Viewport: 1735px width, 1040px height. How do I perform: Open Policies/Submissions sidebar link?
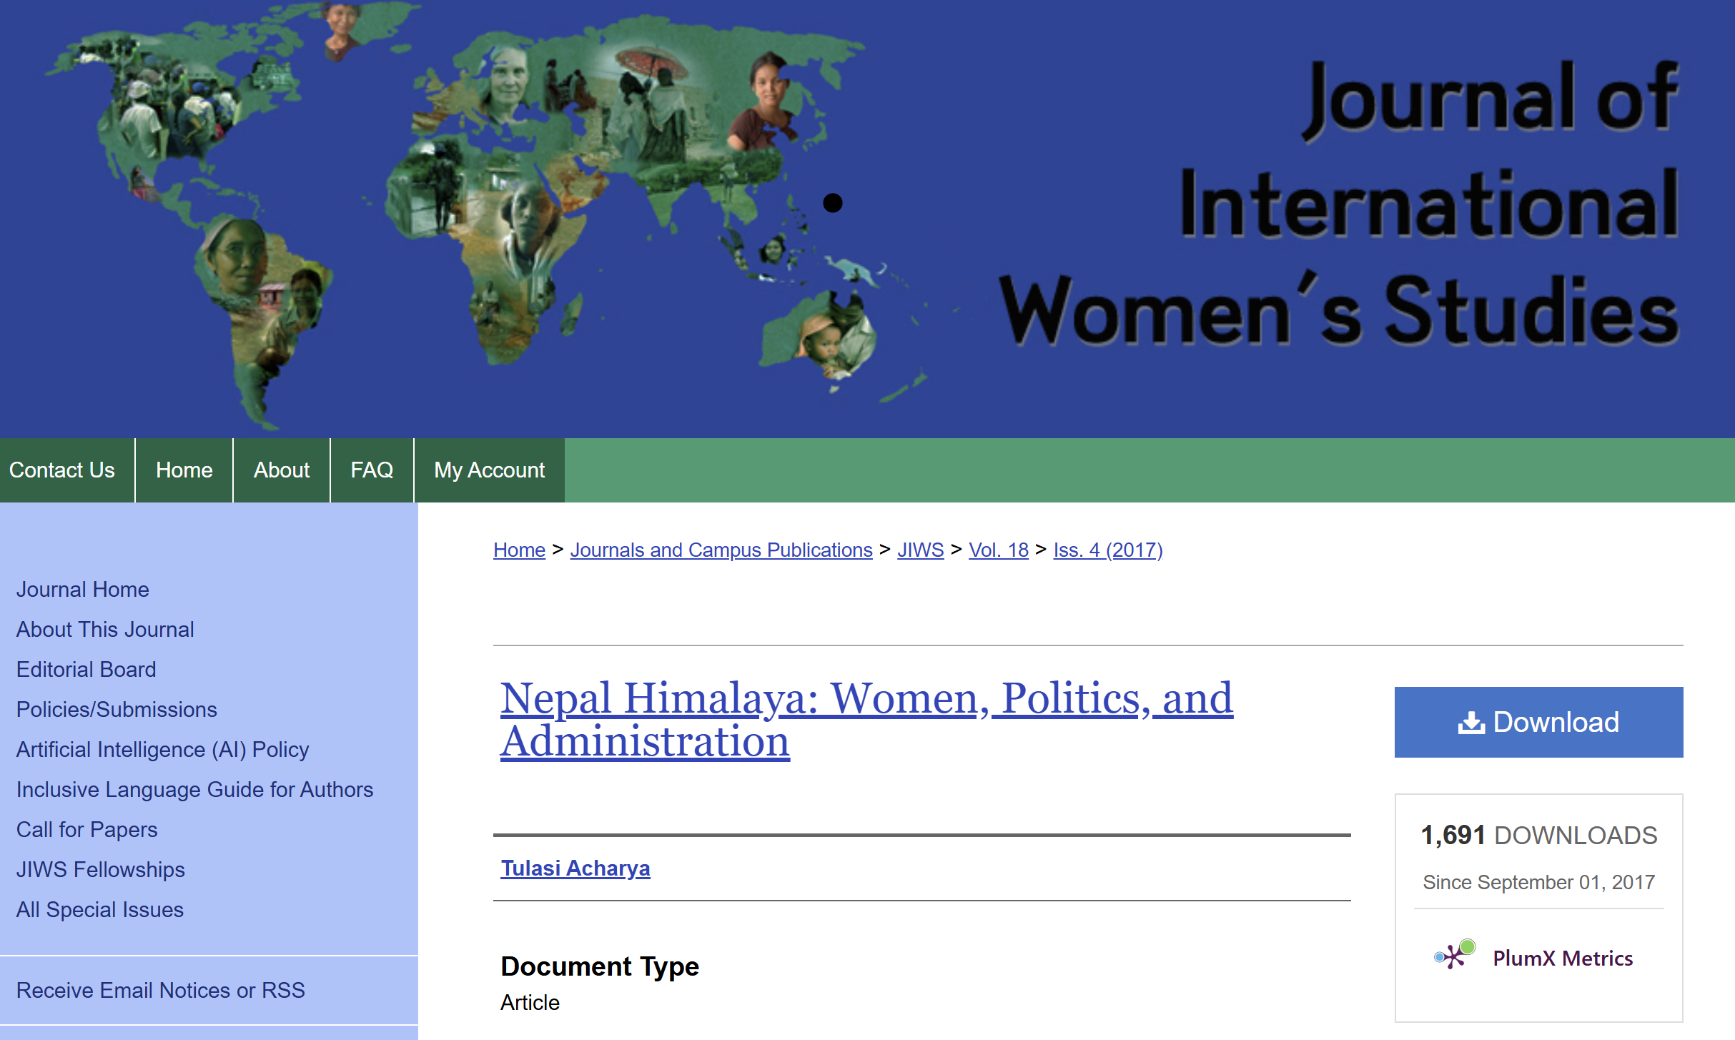click(x=117, y=709)
